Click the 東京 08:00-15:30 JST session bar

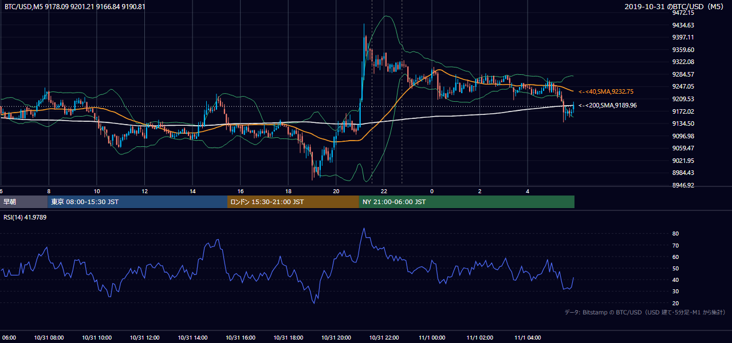[137, 202]
